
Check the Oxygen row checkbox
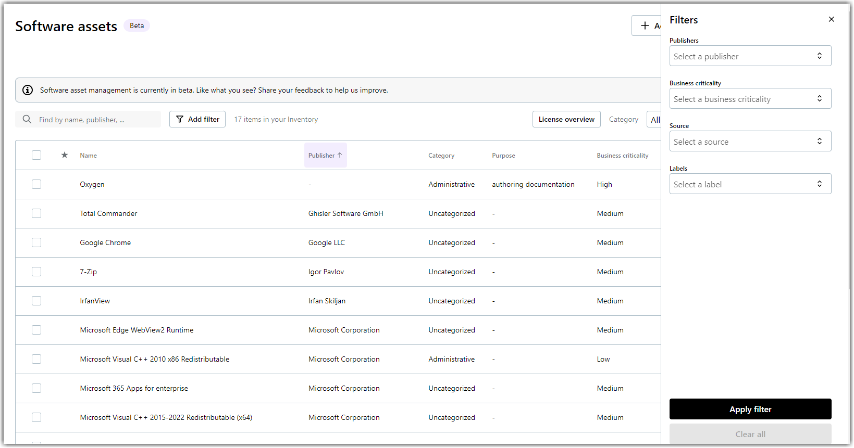click(36, 184)
